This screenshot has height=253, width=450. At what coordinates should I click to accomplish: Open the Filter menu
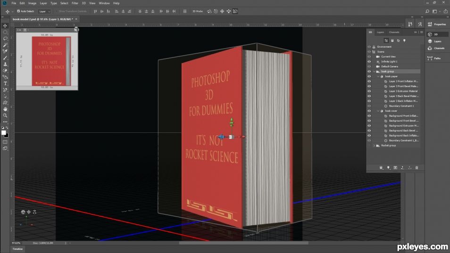pyautogui.click(x=75, y=3)
